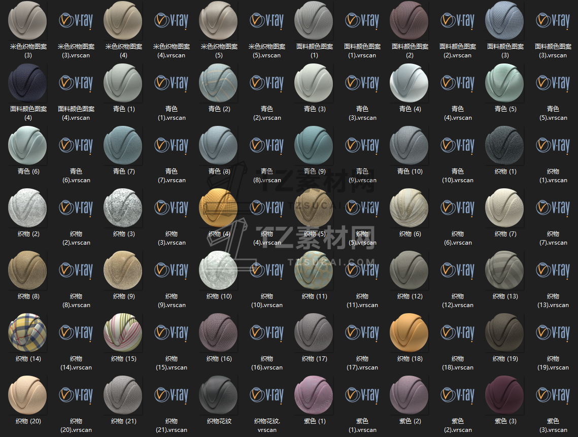Image resolution: width=578 pixels, height=437 pixels.
Task: Open the 织物 (3).vrscan V-Ray icon
Action: [x=172, y=208]
